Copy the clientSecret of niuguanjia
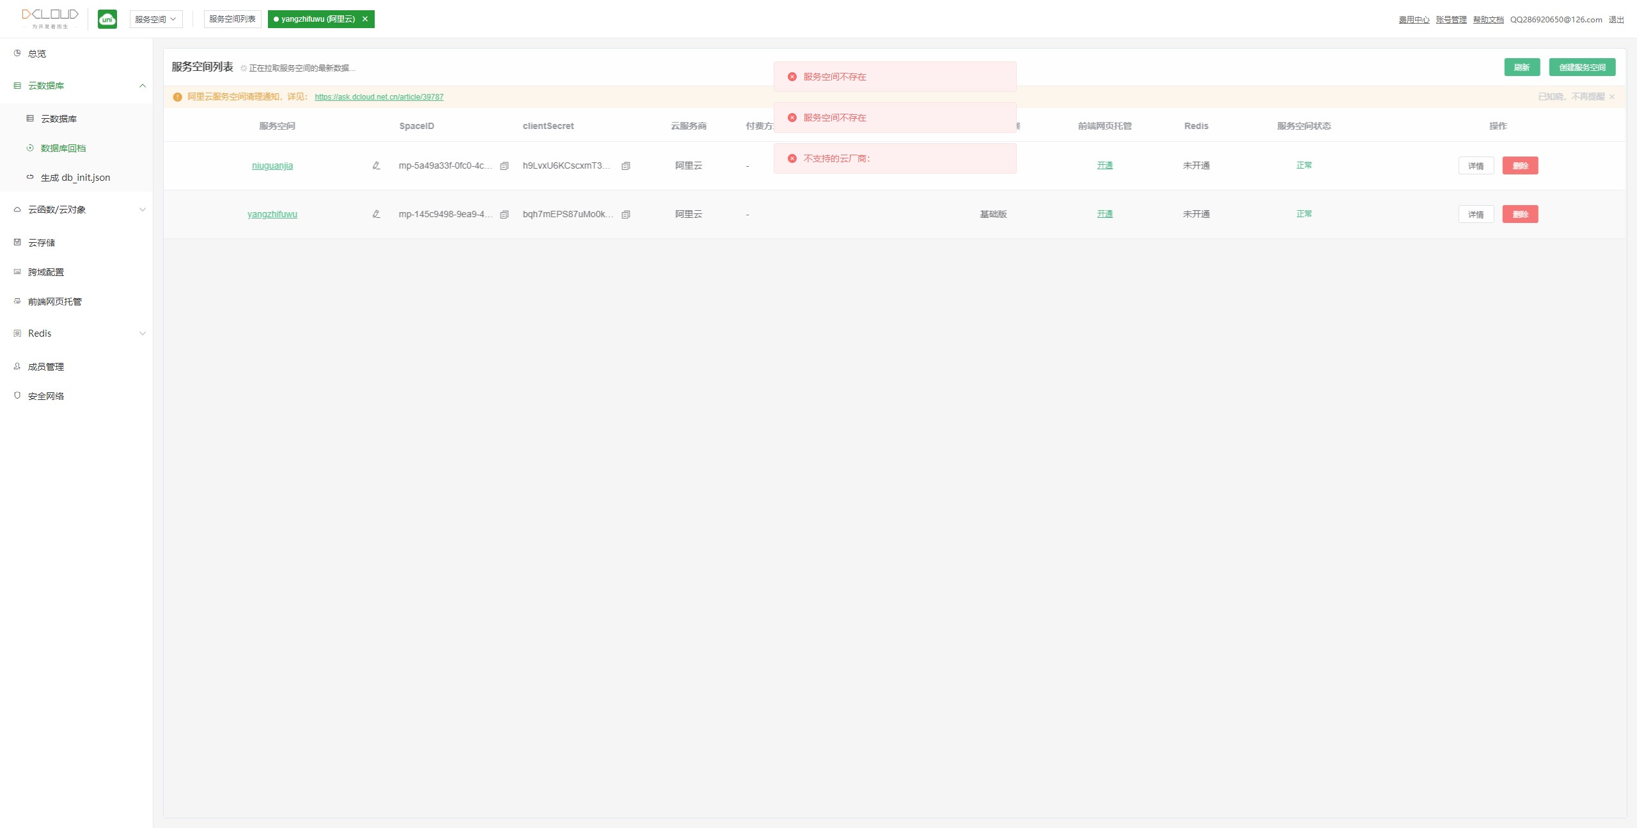The image size is (1637, 828). [626, 166]
